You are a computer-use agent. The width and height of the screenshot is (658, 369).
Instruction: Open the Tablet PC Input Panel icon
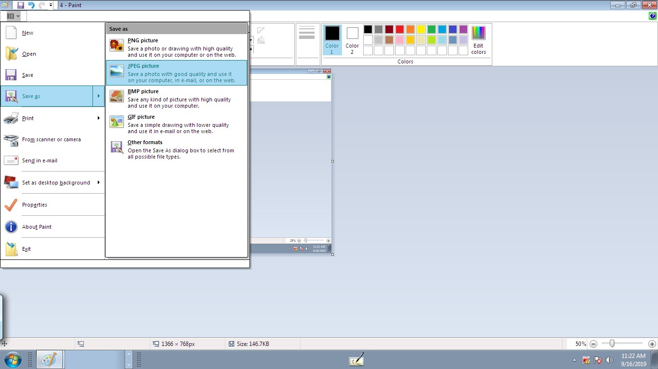(x=356, y=359)
